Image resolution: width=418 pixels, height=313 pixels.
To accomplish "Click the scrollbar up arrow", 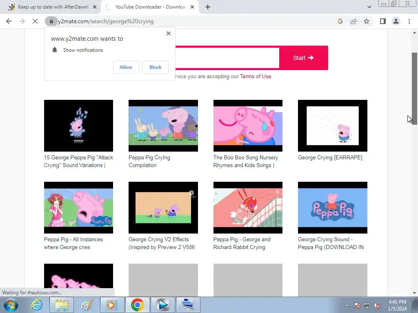I will pos(414,33).
